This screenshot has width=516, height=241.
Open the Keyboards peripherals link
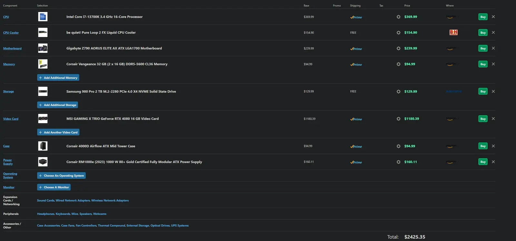point(63,214)
